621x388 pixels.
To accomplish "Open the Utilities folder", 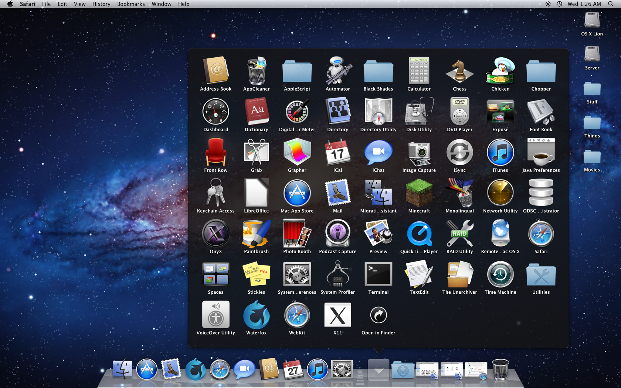I will pos(541,275).
